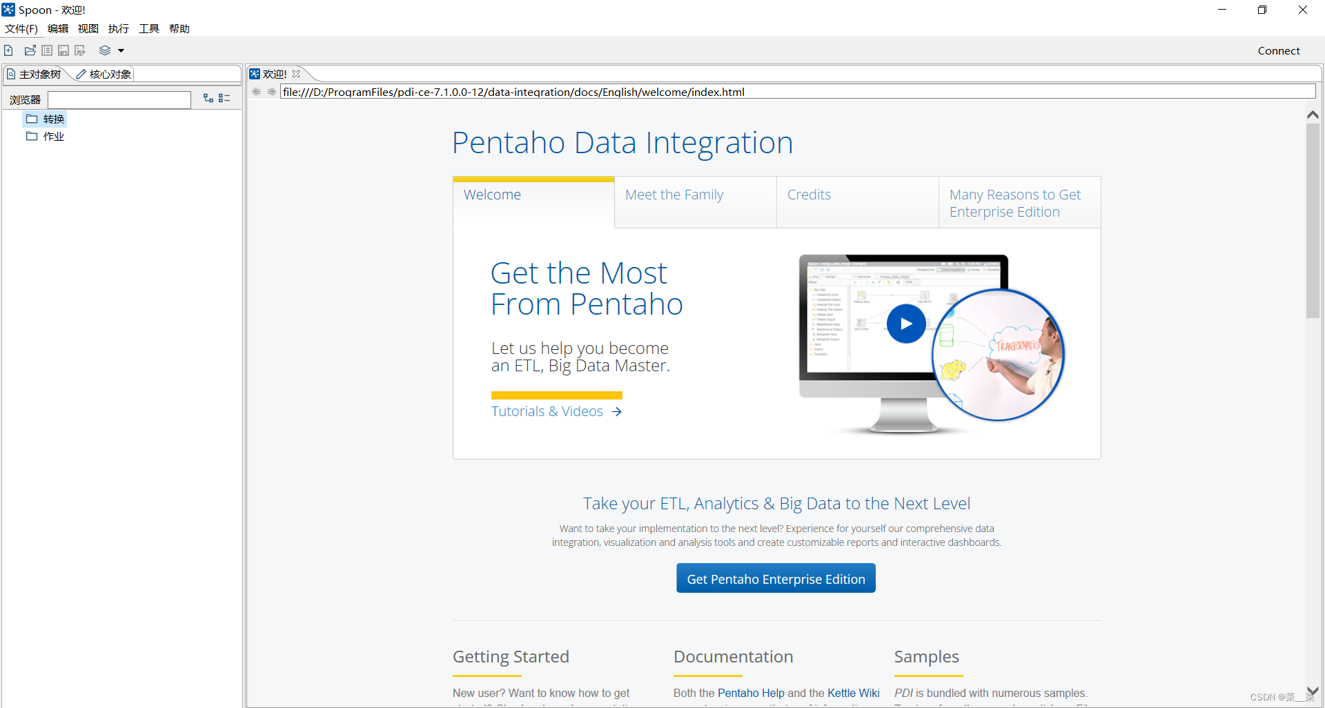1325x708 pixels.
Task: Select the 作业 folder in tree
Action: click(46, 136)
